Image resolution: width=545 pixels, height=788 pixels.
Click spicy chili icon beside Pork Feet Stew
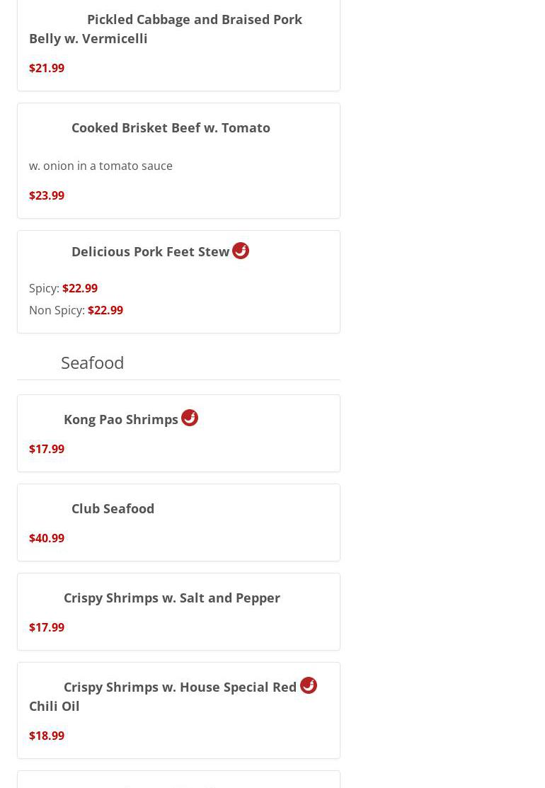coord(241,251)
